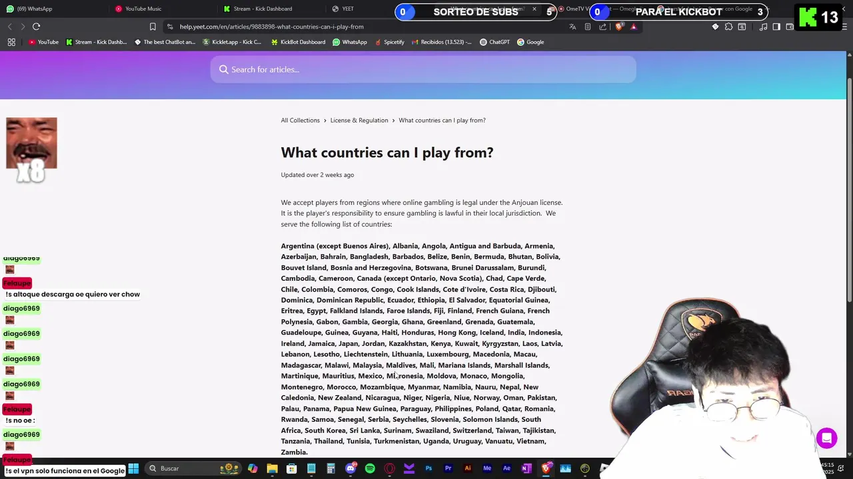Open Windows Start menu
This screenshot has width=853, height=479.
pos(133,468)
